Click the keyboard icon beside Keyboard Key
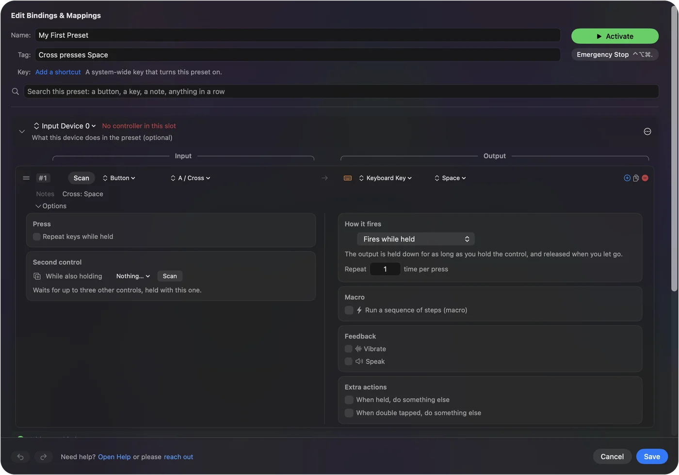 pos(348,178)
